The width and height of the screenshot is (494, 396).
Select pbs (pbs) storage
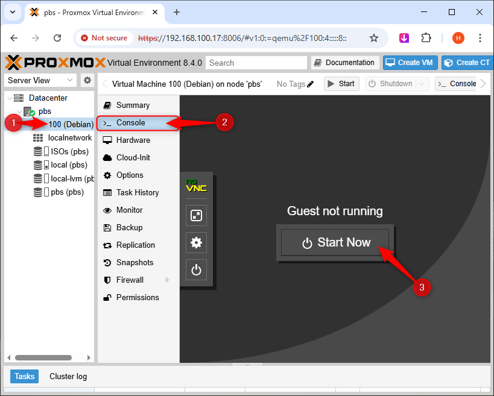coord(67,192)
